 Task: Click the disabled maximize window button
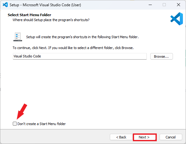pos(164,5)
